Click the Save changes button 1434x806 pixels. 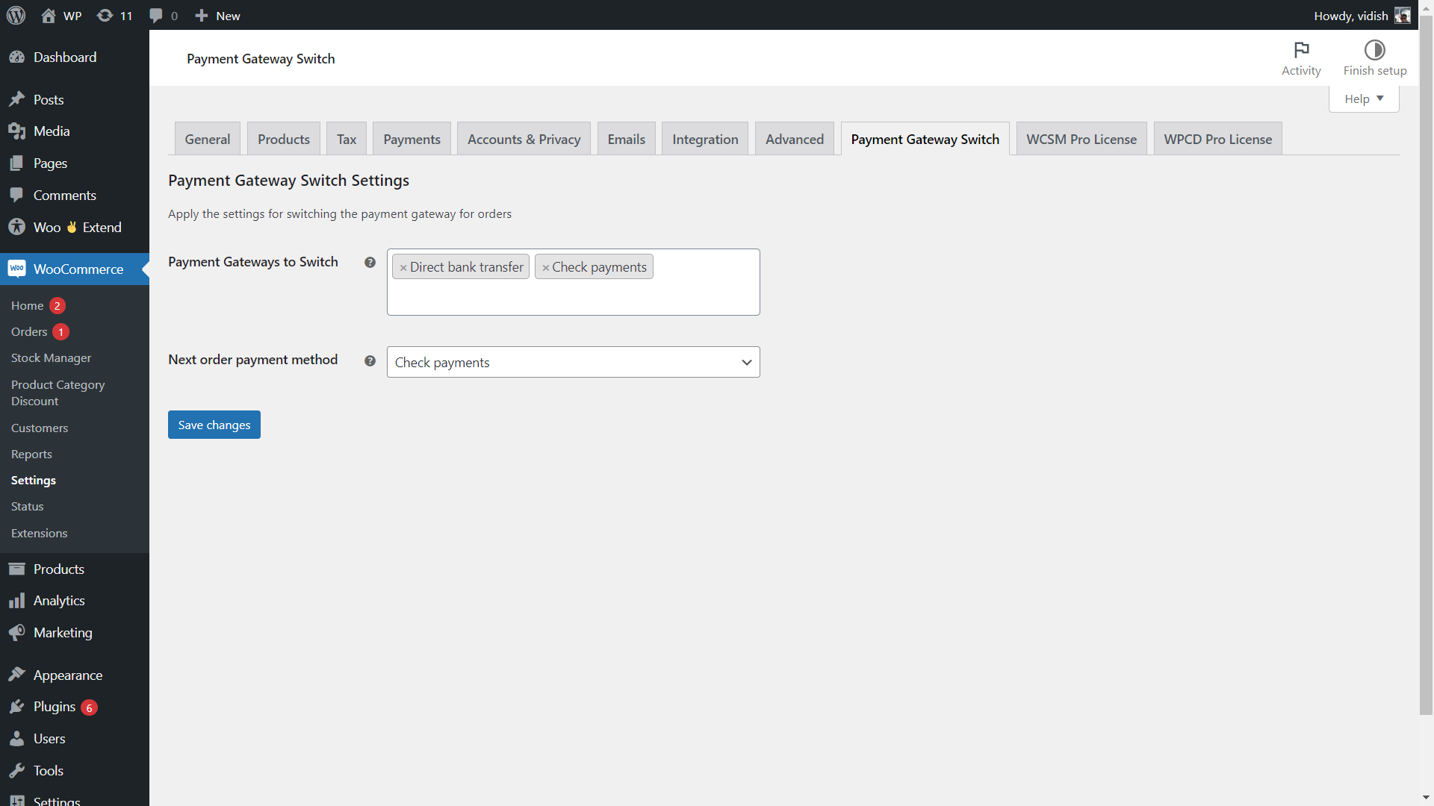click(214, 425)
